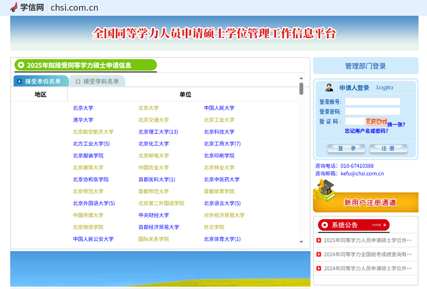Click the 换一张? captcha refresh link
This screenshot has width=427, height=289.
[396, 124]
